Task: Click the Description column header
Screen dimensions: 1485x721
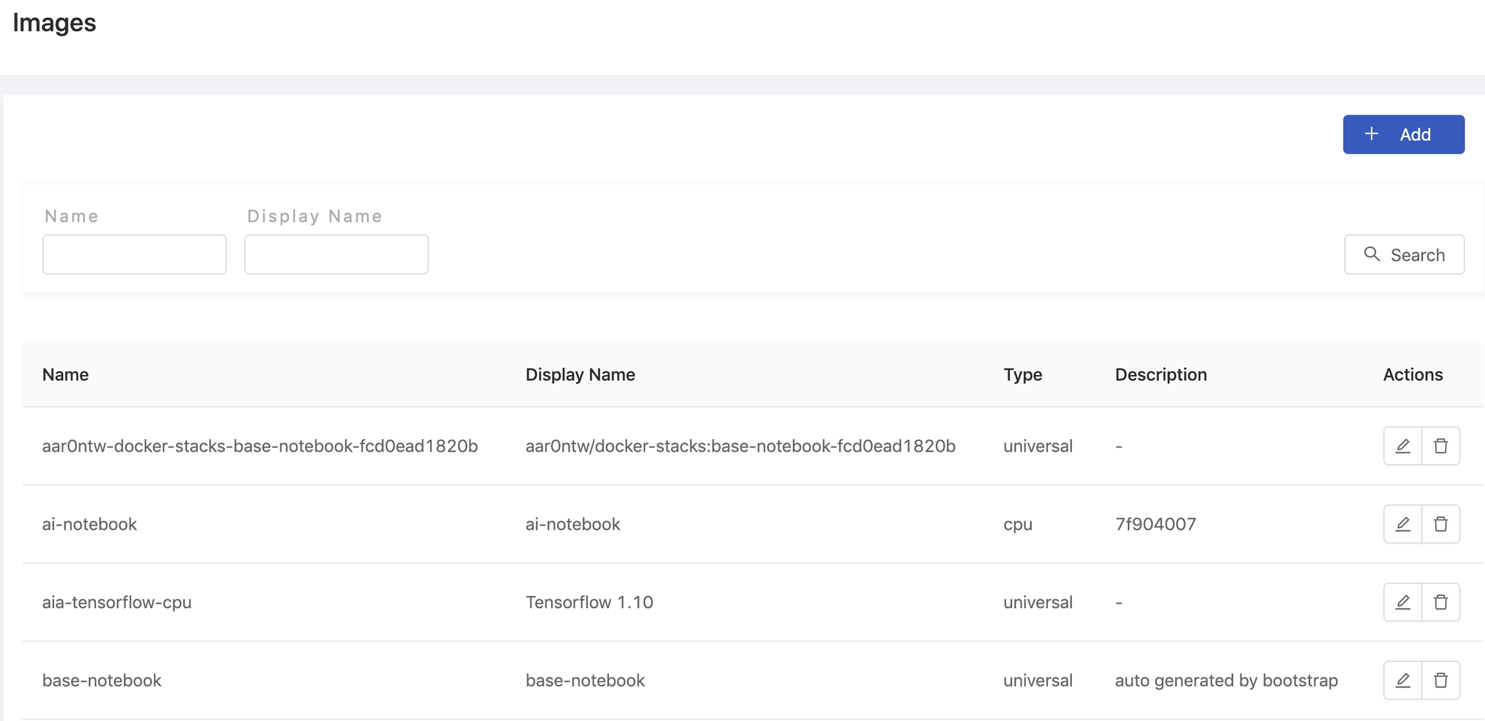Action: click(1161, 374)
